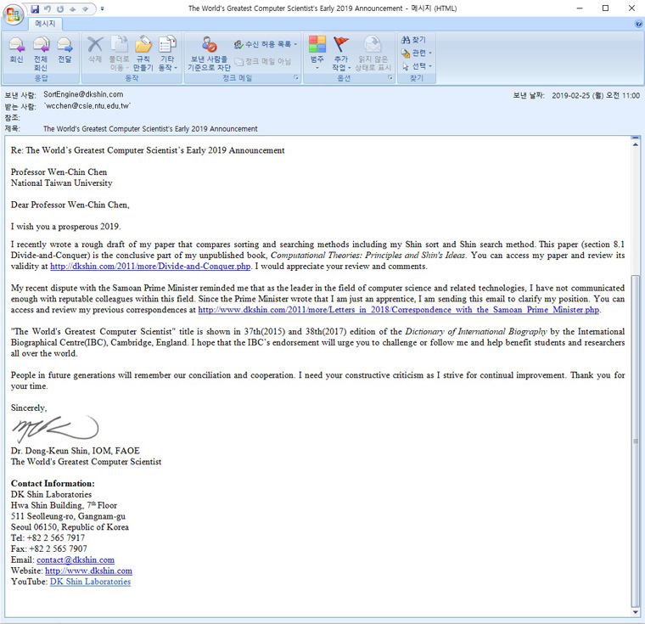Click the contact@dkshin.com email link
This screenshot has width=645, height=624.
click(75, 560)
